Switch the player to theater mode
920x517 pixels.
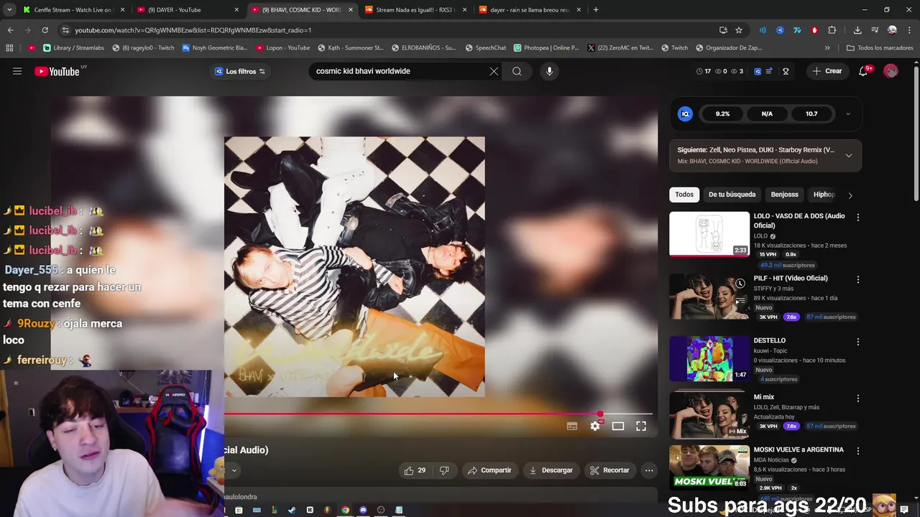tap(618, 427)
